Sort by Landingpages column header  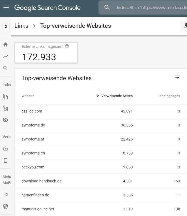tap(169, 96)
